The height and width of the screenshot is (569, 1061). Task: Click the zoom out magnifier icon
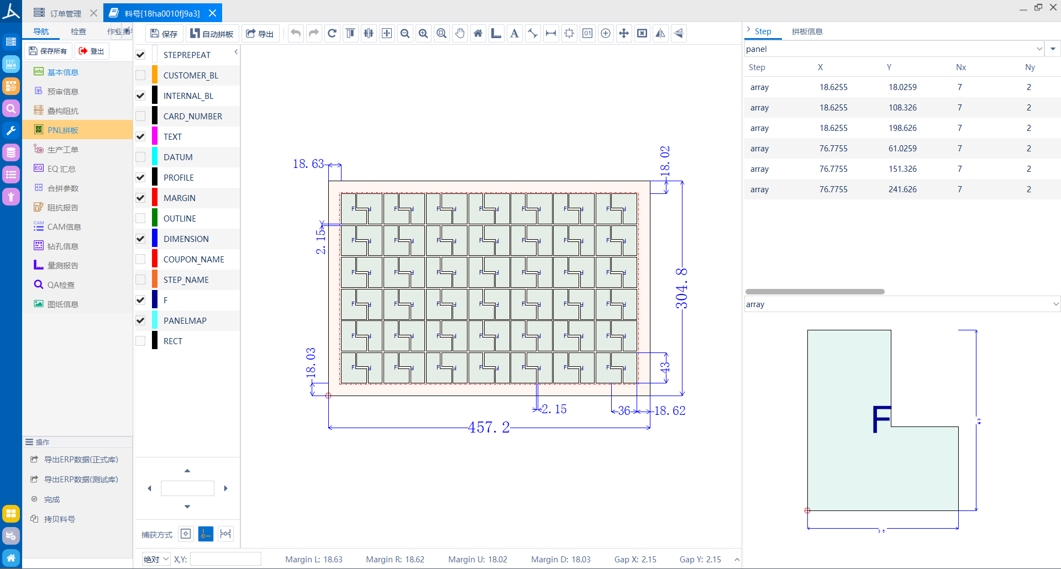tap(405, 34)
